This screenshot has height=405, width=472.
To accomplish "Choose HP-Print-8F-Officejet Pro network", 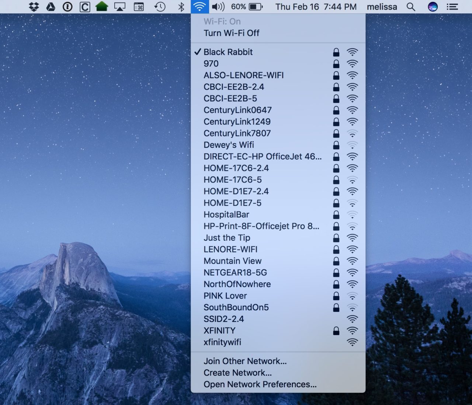I will pos(278,226).
